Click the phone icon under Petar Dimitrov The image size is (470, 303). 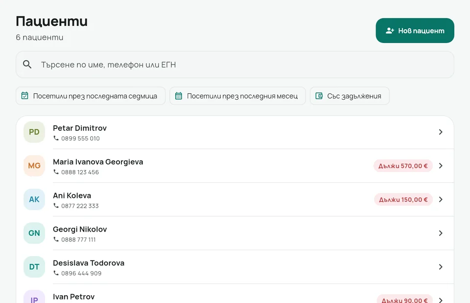pyautogui.click(x=56, y=138)
